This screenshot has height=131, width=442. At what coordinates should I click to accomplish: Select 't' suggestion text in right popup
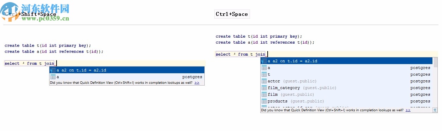(x=269, y=74)
